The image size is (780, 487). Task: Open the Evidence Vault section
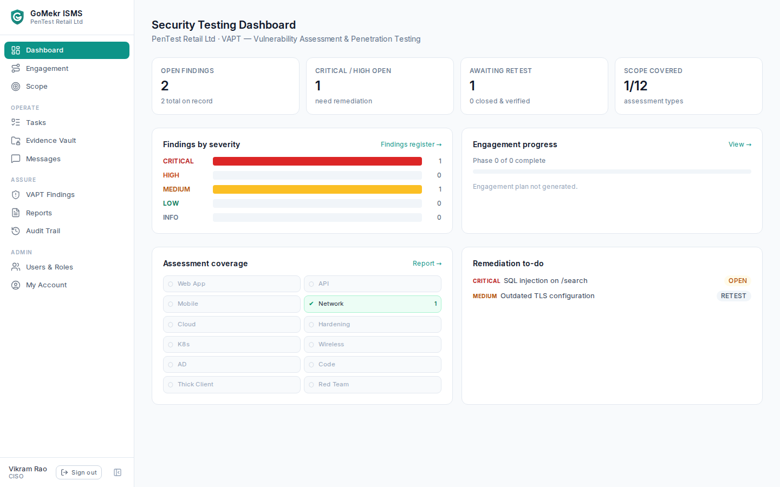click(x=67, y=141)
